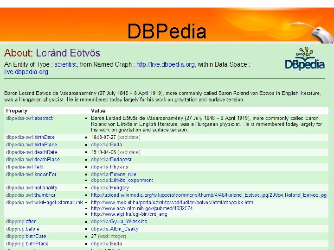This screenshot has width=334, height=250.
Task: Follow the dbpedia:Eötvös_experiment value link
Action: click(122, 180)
